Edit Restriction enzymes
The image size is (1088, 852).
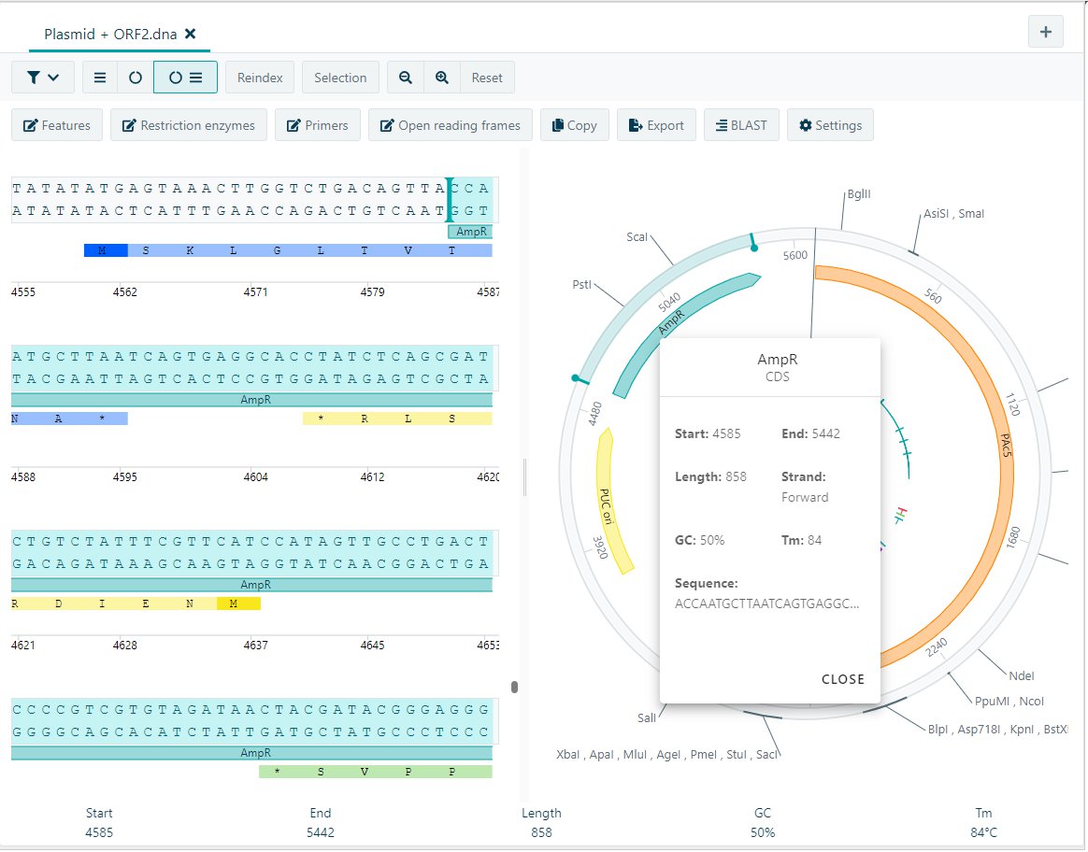[x=188, y=125]
